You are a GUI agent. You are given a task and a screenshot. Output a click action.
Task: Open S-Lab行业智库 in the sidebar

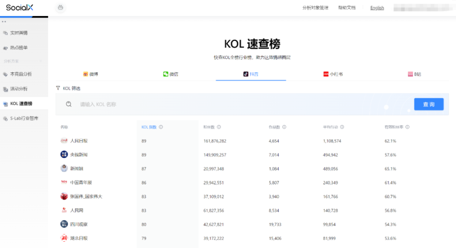[24, 118]
